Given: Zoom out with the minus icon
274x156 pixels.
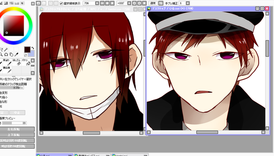Looking at the screenshot, I should [102, 3].
